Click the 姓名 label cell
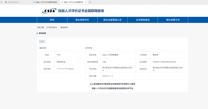Viewport: 208px width, 109px height. (x=47, y=55)
